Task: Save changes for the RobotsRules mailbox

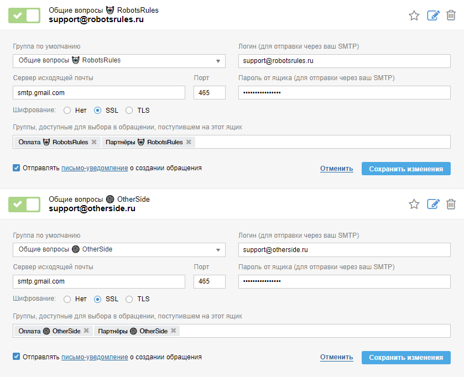Action: (x=406, y=169)
